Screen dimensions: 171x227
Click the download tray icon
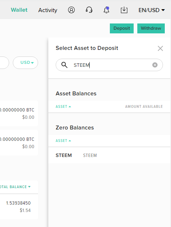click(124, 10)
